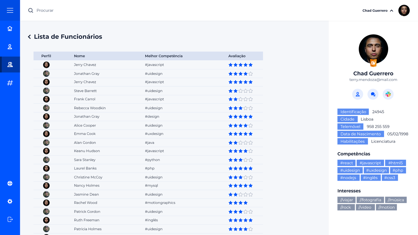Open settings gear in sidebar

click(10, 201)
